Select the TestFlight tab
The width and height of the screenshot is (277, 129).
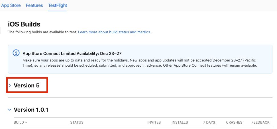click(58, 5)
